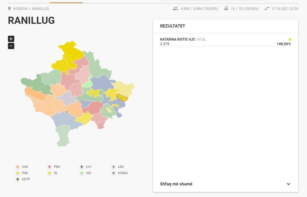
Task: Click the location pin icon before KOSOVA
Action: pyautogui.click(x=9, y=9)
